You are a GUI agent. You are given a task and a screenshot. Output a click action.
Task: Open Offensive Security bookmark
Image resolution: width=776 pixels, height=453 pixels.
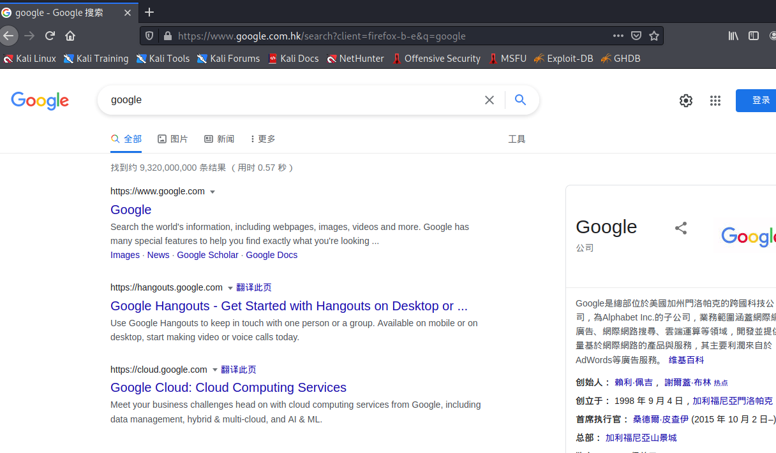click(436, 59)
